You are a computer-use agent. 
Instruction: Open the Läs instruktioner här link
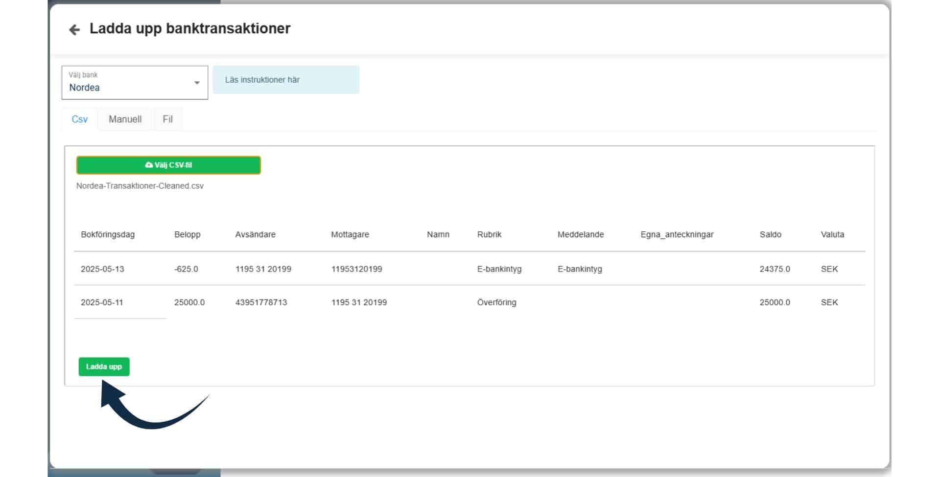tap(286, 80)
